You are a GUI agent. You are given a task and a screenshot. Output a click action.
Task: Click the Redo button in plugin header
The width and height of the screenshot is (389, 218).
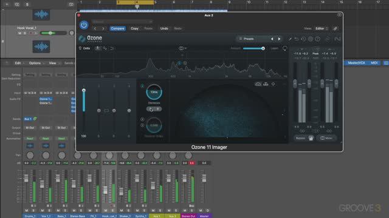coord(178,28)
